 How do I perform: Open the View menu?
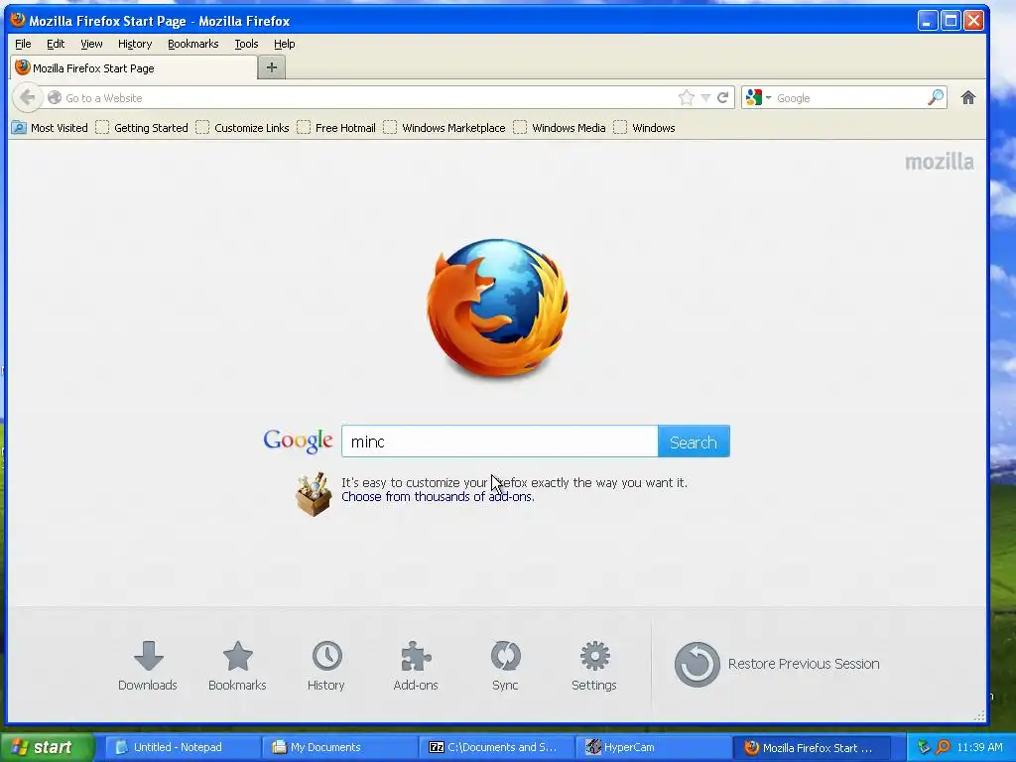tap(91, 44)
